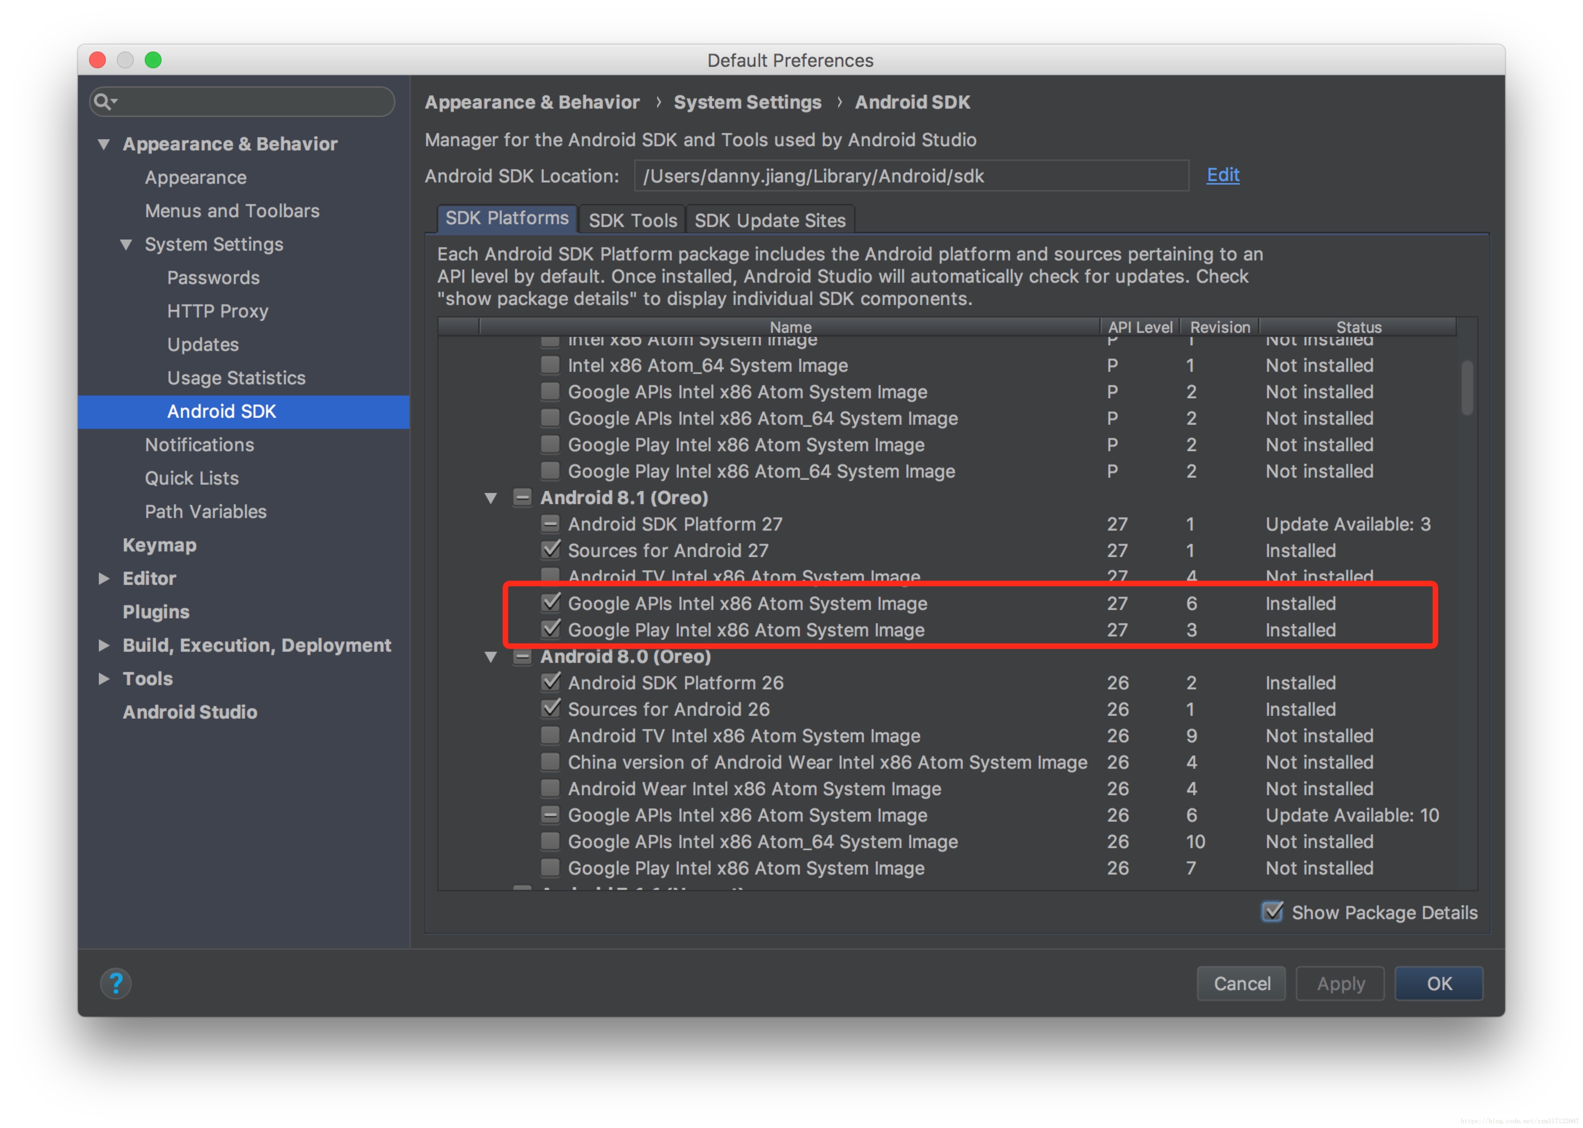Click the update dash icon for Android SDK Platform 27
Screen dimensions: 1583x1128
pos(550,524)
